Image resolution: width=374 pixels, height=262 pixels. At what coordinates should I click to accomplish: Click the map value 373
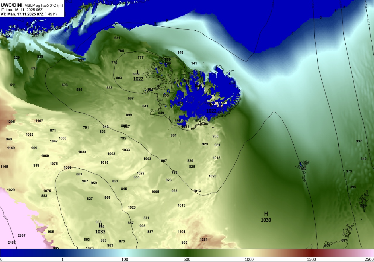pos(349,171)
